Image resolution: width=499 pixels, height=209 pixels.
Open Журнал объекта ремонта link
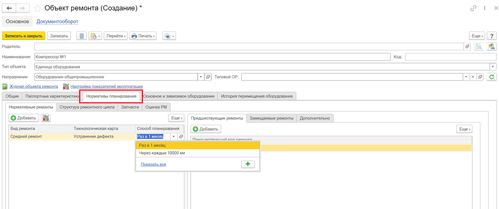[x=34, y=86]
